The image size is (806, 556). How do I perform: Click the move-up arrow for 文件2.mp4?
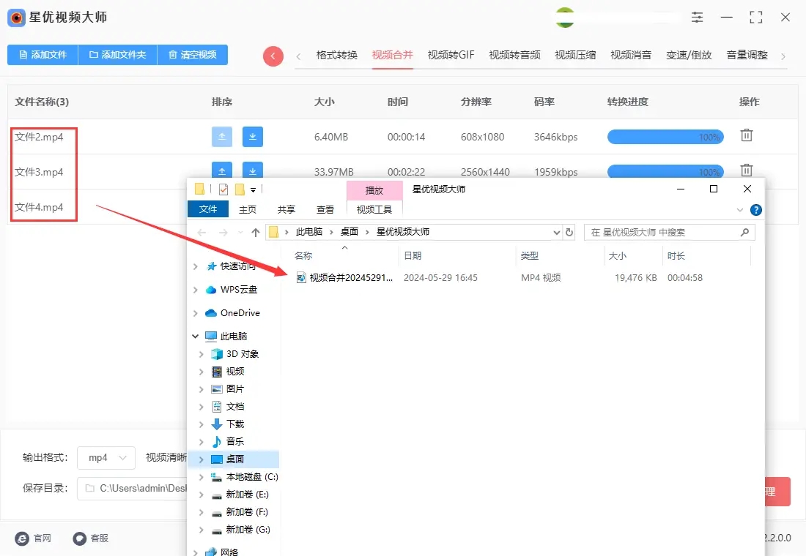tap(222, 137)
